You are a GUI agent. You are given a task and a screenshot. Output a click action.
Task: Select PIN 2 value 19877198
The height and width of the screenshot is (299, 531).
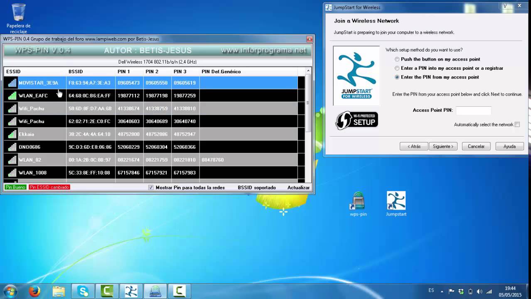(157, 96)
